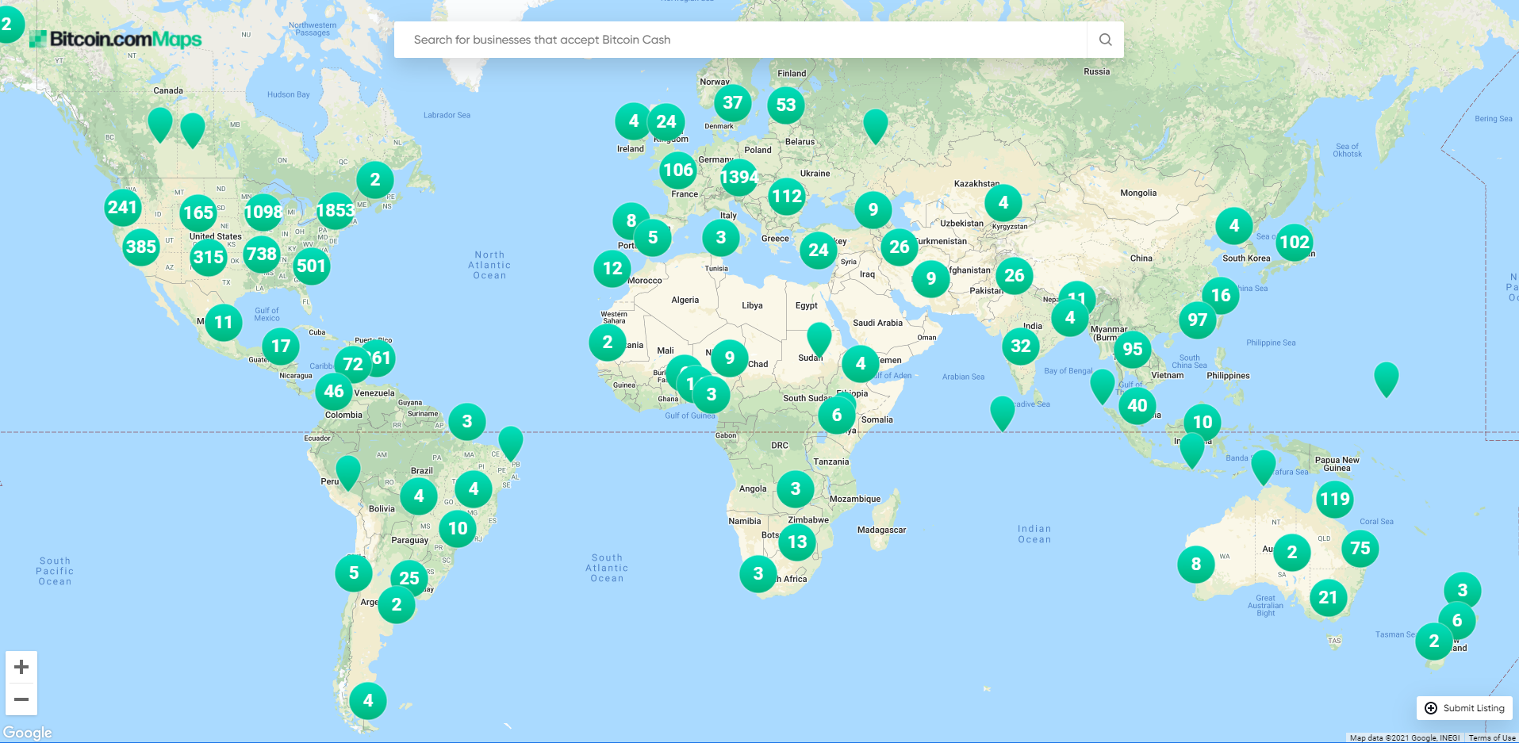
Task: Open the 53 cluster near Finland
Action: pyautogui.click(x=786, y=105)
